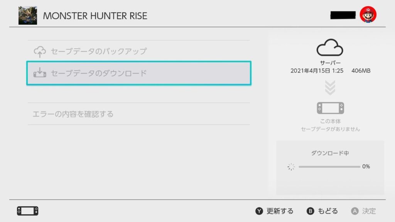Click the Monster Hunter Rise game thumbnail
Viewport: 395px width, 222px height.
click(x=28, y=15)
